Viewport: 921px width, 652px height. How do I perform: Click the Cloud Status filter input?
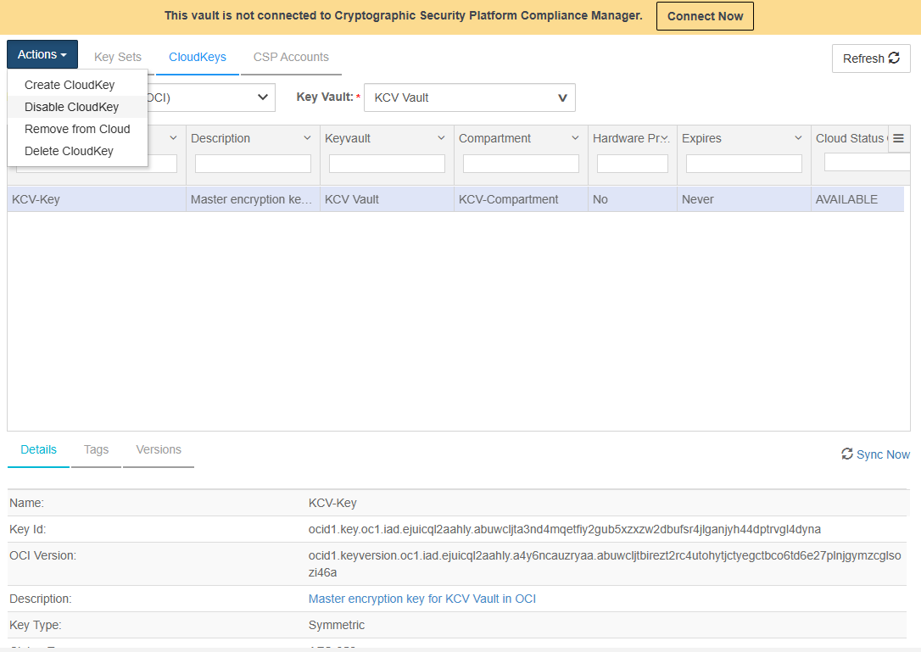(x=867, y=162)
